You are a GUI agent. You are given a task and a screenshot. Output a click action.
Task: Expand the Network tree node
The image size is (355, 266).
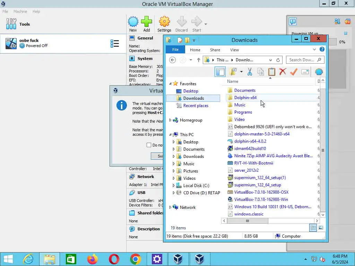tap(170, 207)
